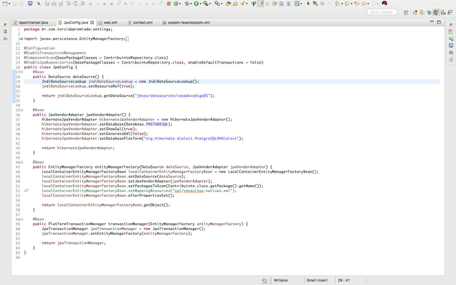The image size is (456, 285).
Task: Click the Resume green arrow icon
Action: tap(308, 3)
